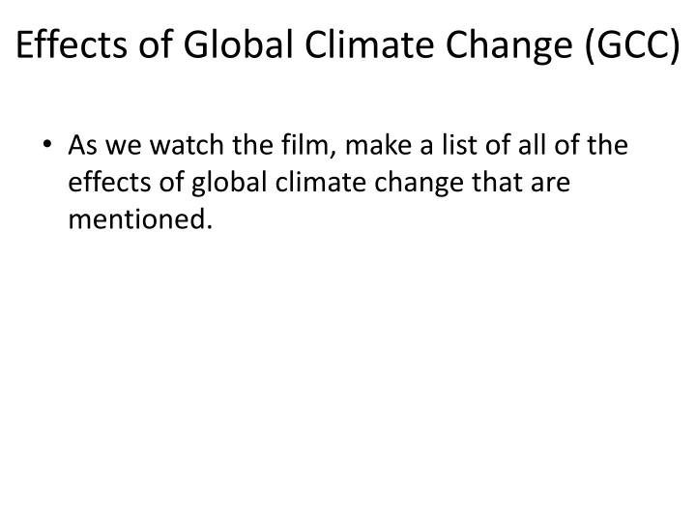Viewport: 696px width, 522px height.
Task: Click the word 'film,' in the bullet text
Action: [308, 146]
